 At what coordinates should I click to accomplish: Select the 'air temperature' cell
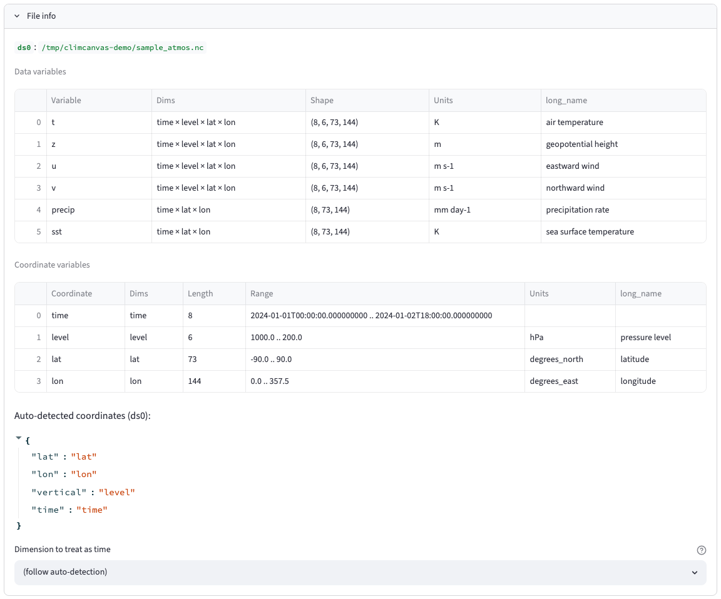pos(623,123)
